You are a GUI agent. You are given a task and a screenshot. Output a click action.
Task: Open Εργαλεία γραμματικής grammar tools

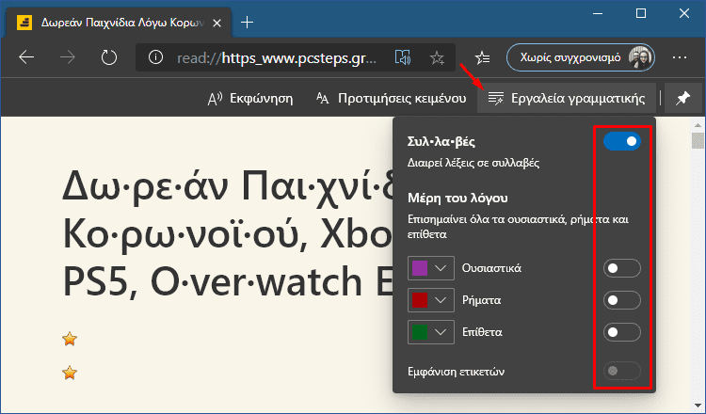(x=567, y=98)
